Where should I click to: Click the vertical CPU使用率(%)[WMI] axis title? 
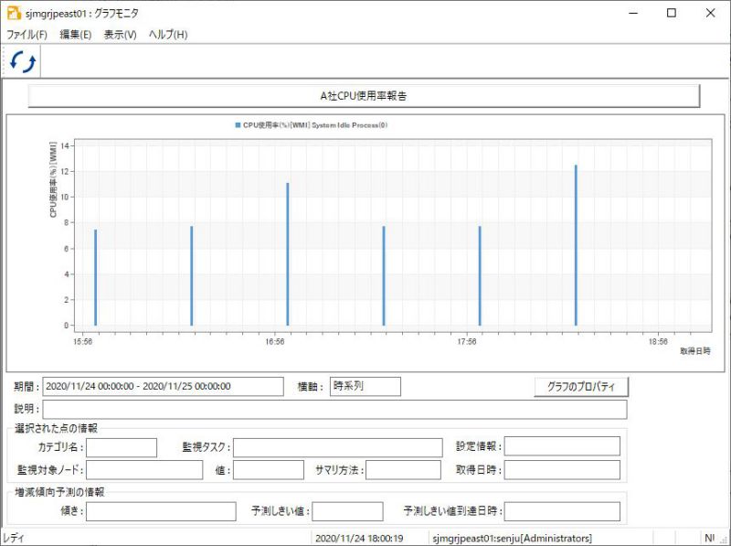[x=53, y=179]
